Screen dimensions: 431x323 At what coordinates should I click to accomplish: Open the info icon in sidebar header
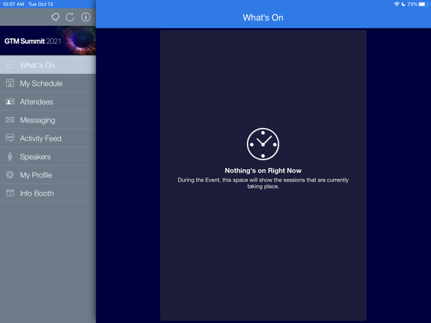[x=86, y=17]
